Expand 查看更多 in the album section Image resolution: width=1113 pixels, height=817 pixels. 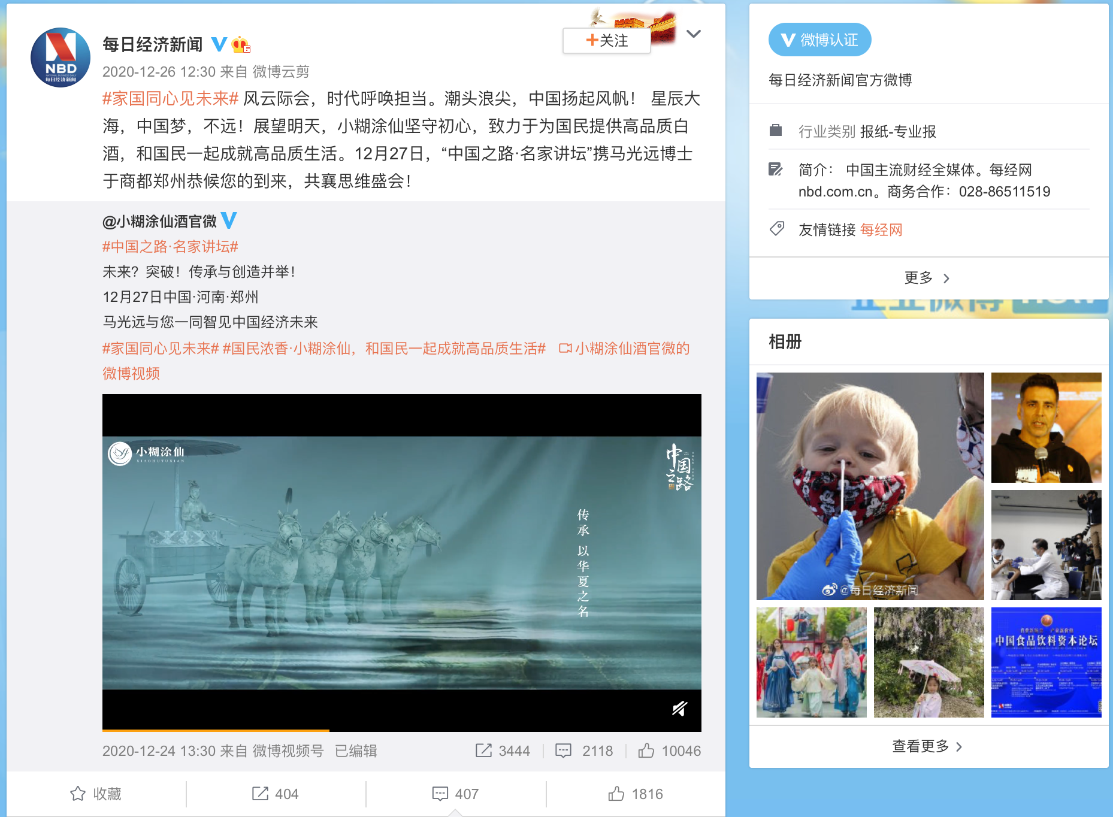[927, 746]
